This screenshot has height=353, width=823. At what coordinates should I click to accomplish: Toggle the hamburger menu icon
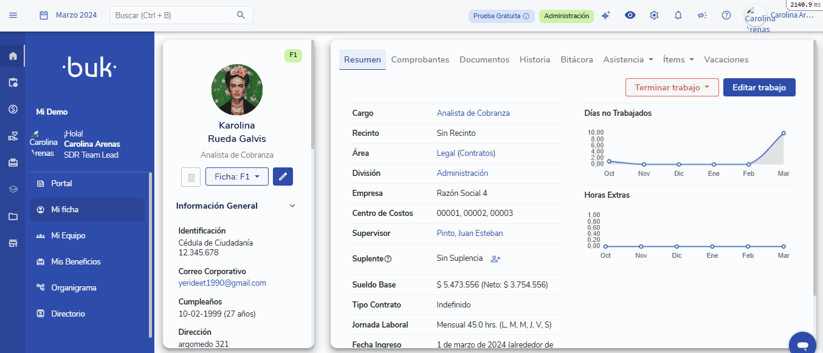pos(13,15)
